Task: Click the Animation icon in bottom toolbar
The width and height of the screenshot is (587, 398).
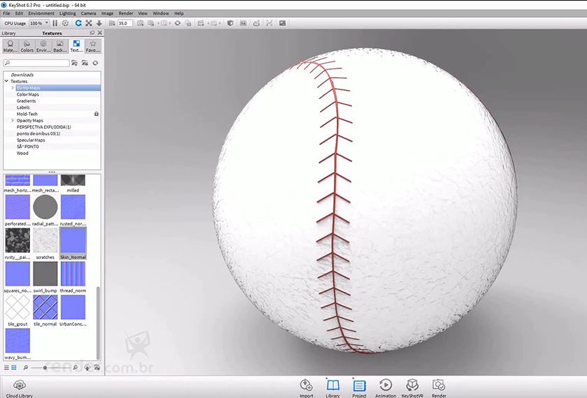Action: click(x=385, y=385)
